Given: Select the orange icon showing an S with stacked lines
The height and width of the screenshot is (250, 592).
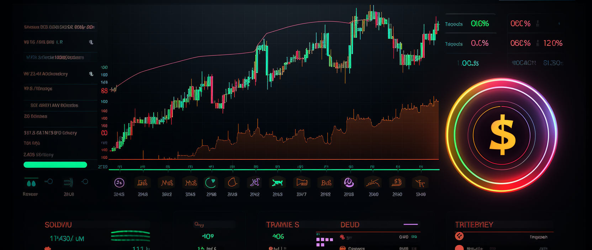Looking at the screenshot, I should point(397,183).
